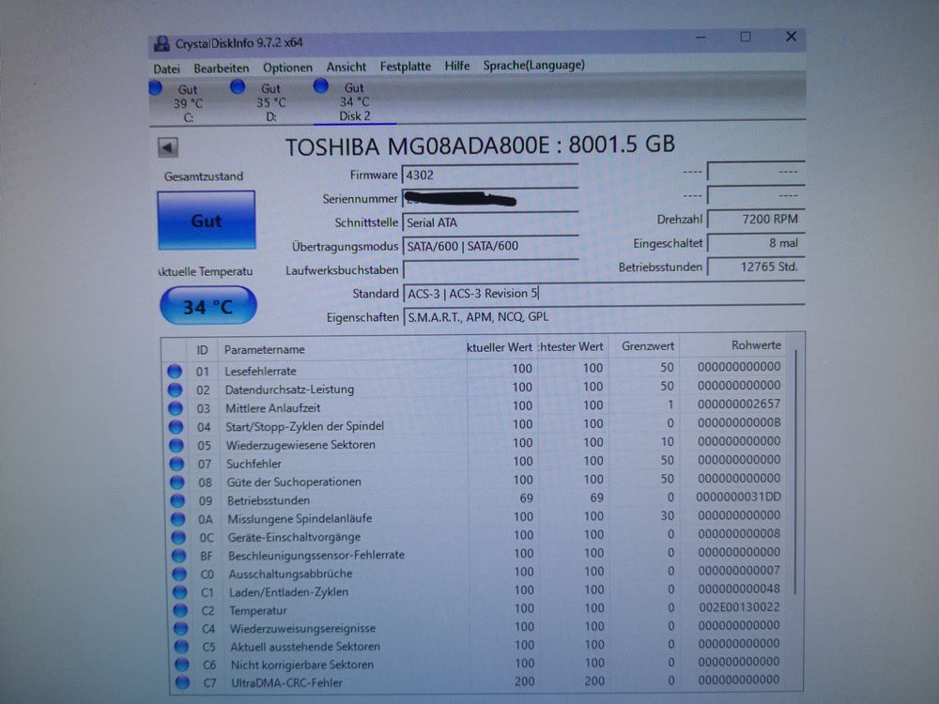
Task: Click the status dot for C7 UltraDMA-CRC-Fehler
Action: click(183, 682)
